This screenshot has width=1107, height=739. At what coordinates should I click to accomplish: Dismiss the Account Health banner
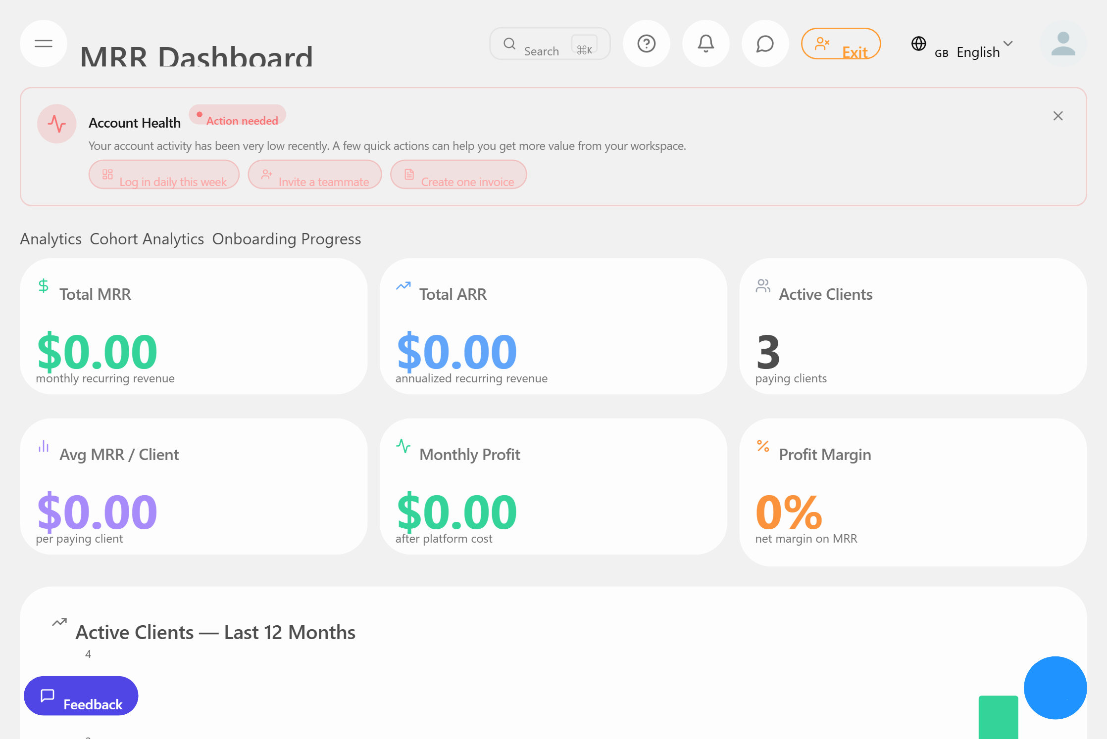1058,116
